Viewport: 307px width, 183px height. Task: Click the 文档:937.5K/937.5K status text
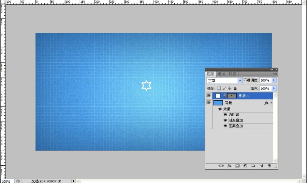pos(46,181)
